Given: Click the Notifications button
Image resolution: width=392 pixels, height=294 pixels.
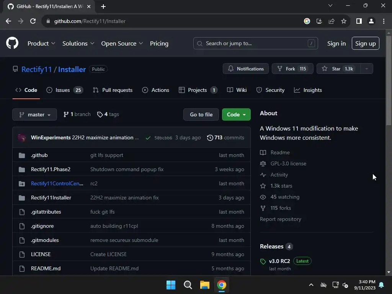Looking at the screenshot, I should 246,69.
